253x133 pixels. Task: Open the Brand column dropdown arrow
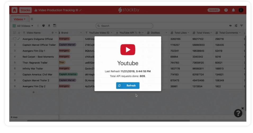[81, 33]
